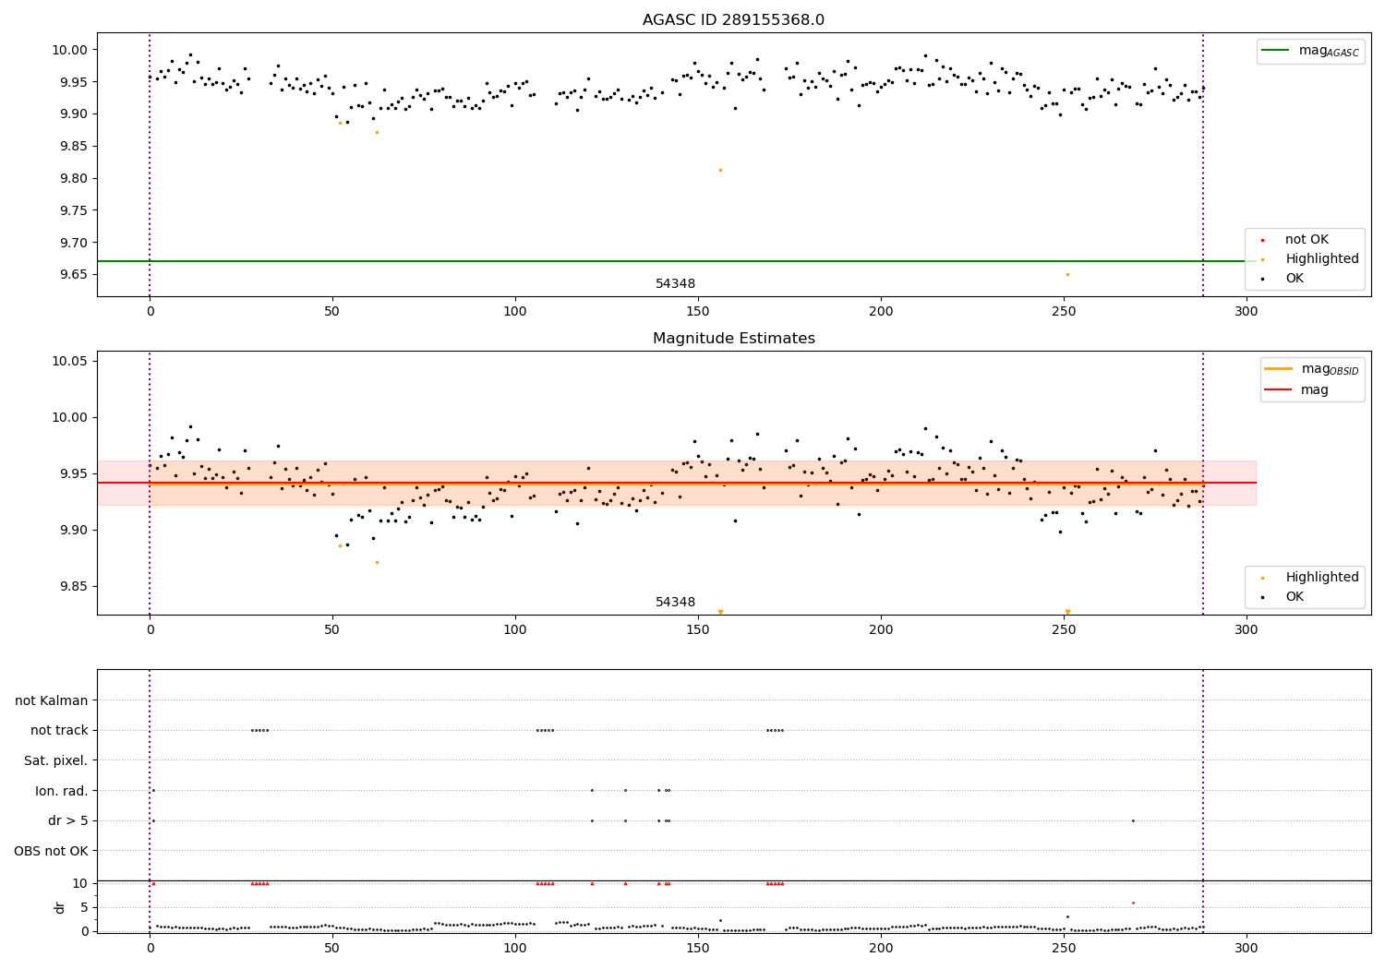Select the red 'mag' legend entry
The height and width of the screenshot is (969, 1385).
pos(1297,389)
